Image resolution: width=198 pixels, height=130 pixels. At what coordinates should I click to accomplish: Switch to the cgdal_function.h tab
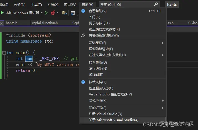[51, 23]
